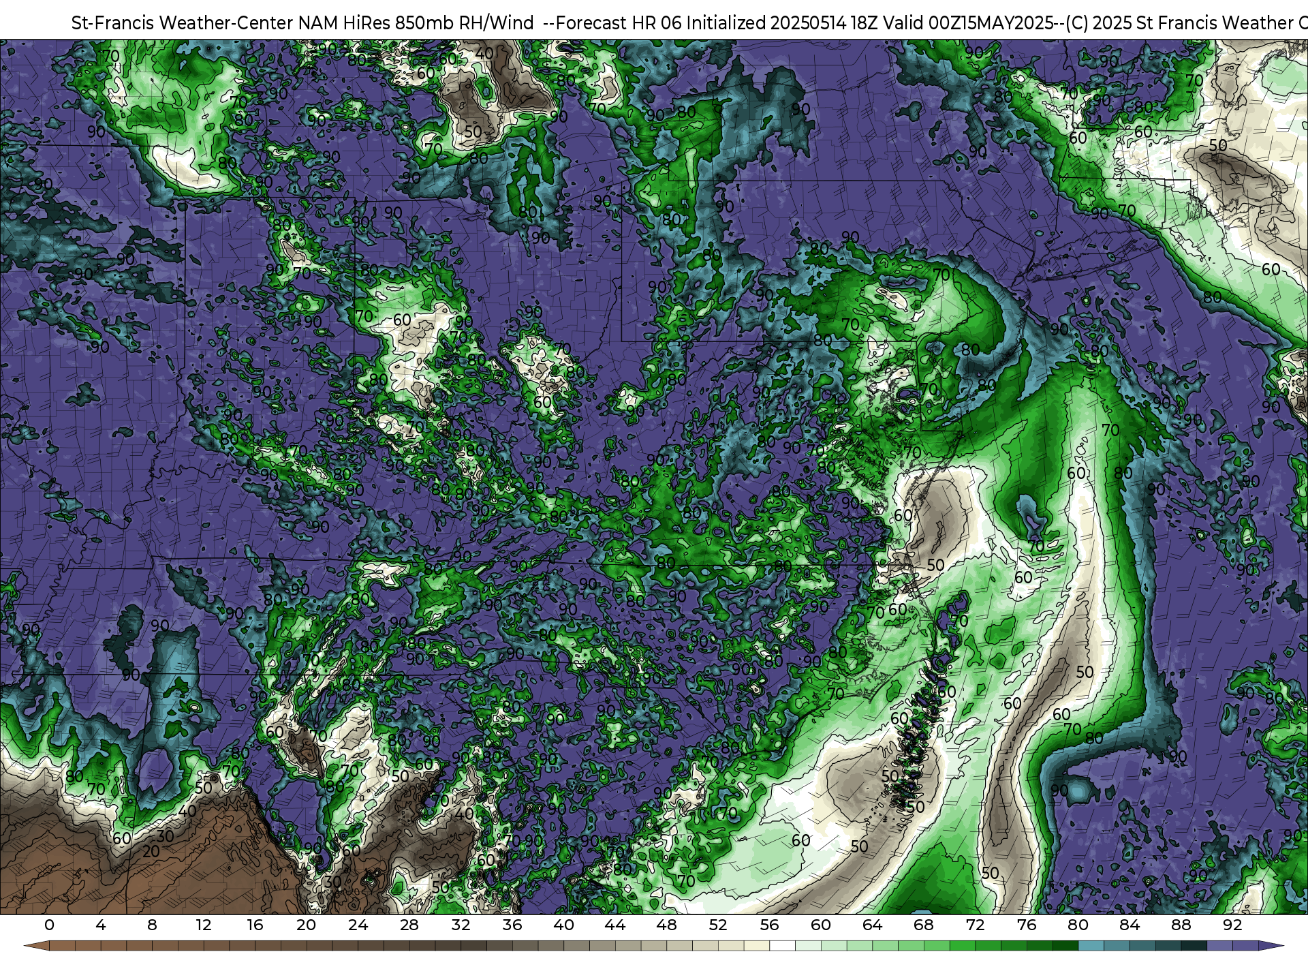Click color bar label '40'
This screenshot has width=1308, height=954.
click(563, 925)
